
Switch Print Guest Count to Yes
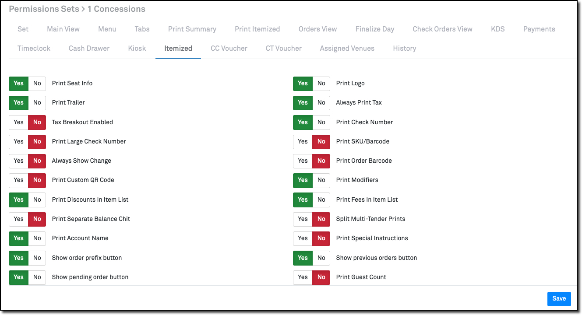click(303, 277)
